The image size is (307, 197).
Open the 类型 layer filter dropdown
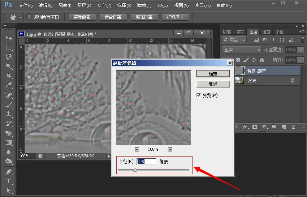pos(234,40)
